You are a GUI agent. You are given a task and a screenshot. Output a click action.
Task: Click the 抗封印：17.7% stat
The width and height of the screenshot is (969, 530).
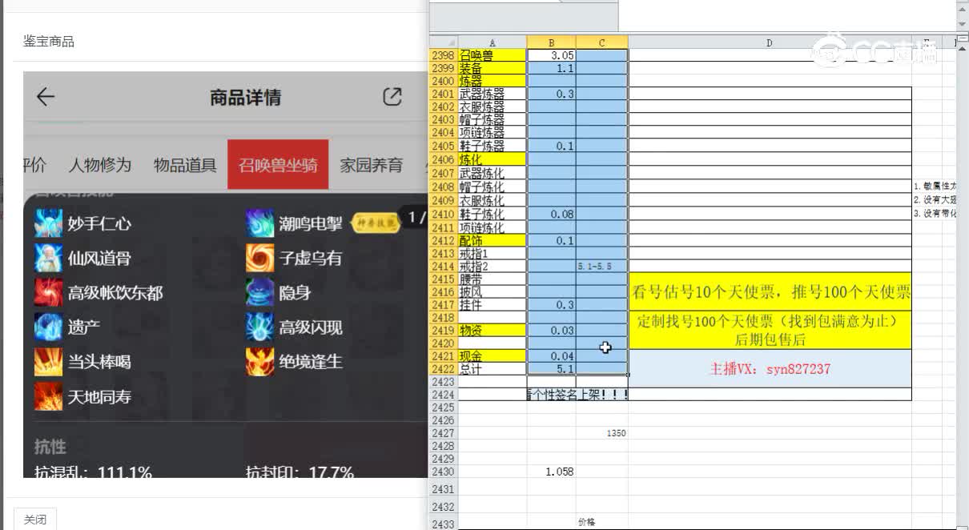click(x=300, y=472)
